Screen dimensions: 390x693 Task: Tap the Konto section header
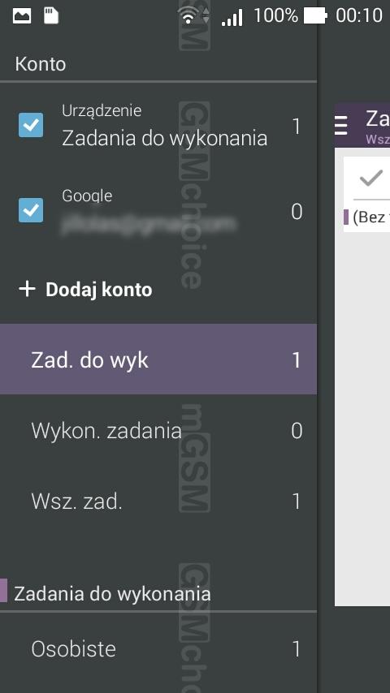(41, 64)
